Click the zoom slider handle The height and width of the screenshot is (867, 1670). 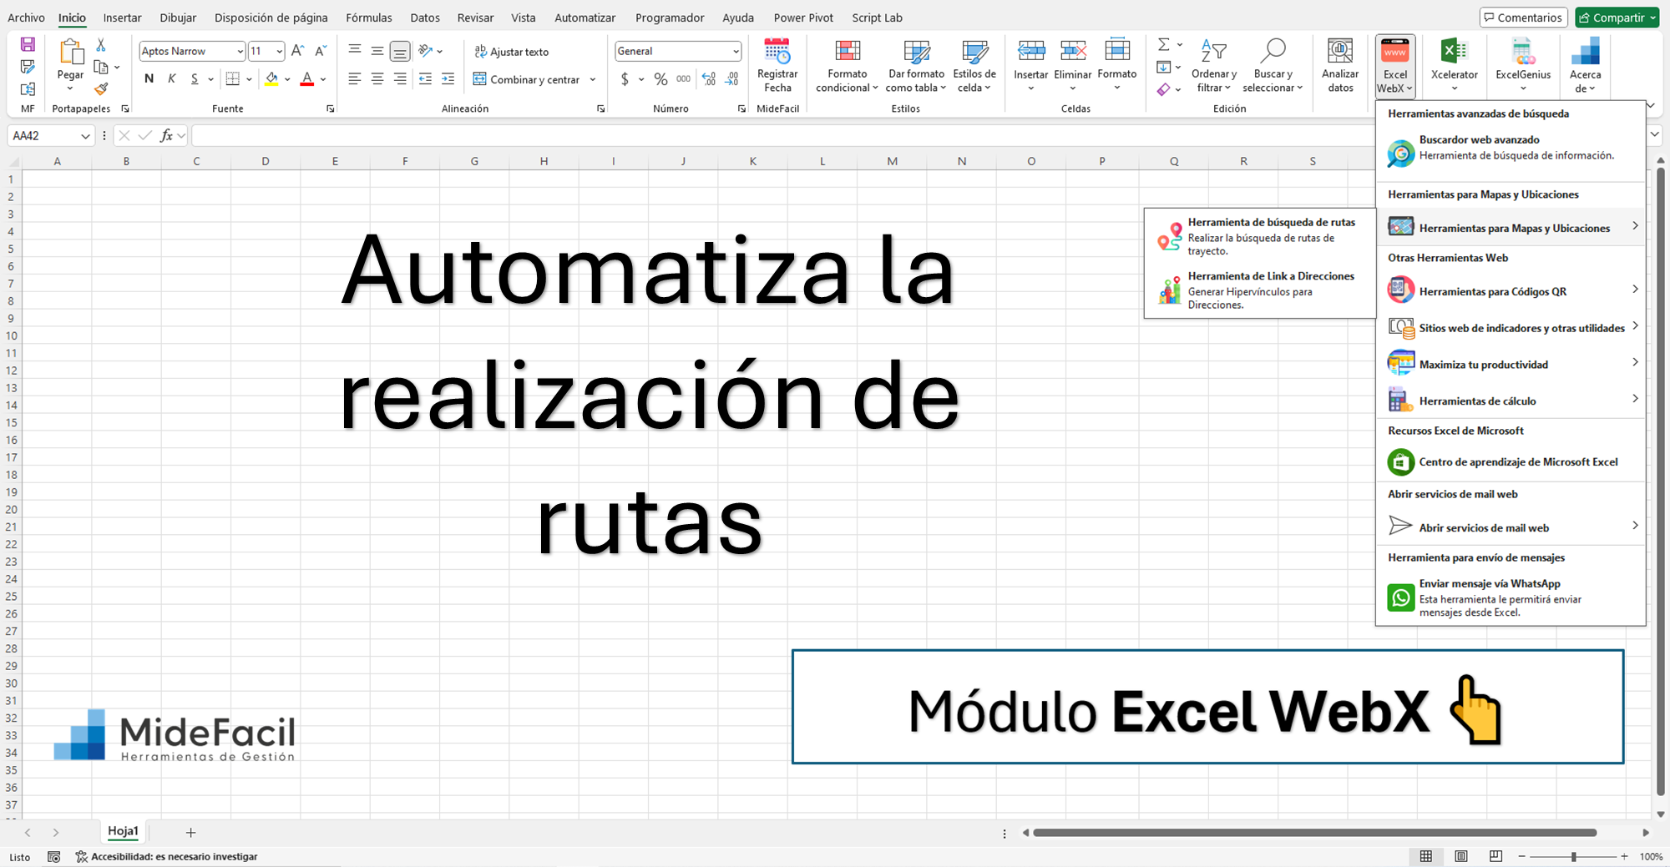(x=1573, y=857)
